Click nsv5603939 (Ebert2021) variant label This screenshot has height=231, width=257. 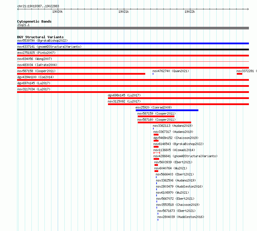pos(173,162)
